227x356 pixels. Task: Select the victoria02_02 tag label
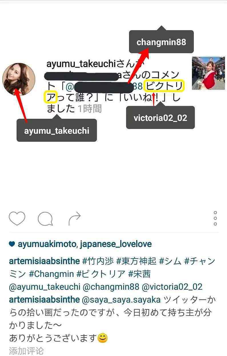click(160, 118)
